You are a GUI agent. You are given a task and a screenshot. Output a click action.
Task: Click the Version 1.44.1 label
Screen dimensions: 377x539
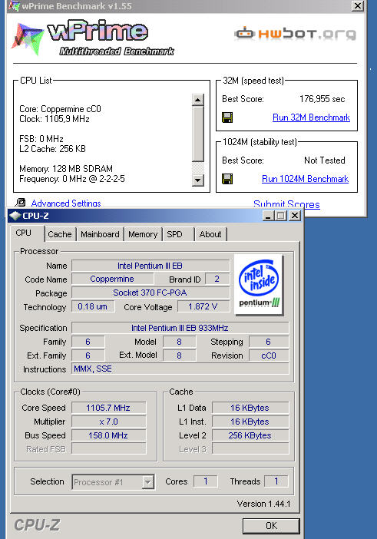click(263, 504)
